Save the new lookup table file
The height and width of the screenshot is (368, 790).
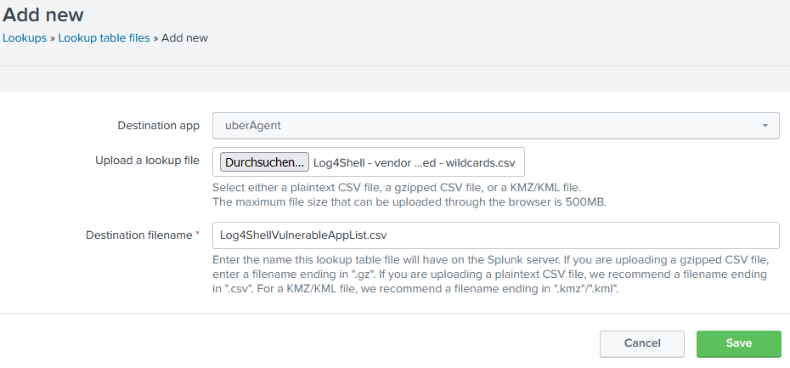coord(739,344)
